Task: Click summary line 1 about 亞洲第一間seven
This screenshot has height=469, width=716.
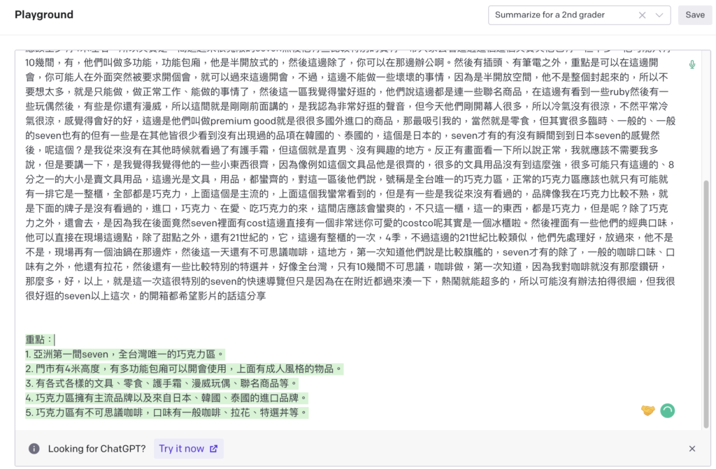Action: tap(126, 355)
